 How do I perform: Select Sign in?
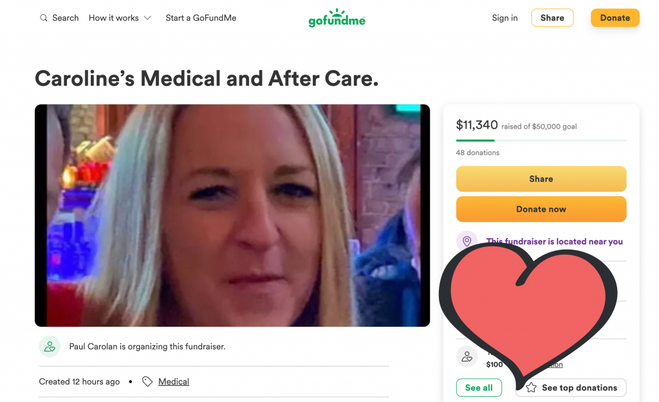click(505, 18)
